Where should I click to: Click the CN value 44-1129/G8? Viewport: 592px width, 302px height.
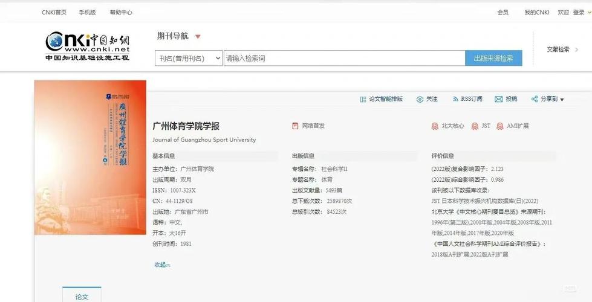pyautogui.click(x=179, y=201)
